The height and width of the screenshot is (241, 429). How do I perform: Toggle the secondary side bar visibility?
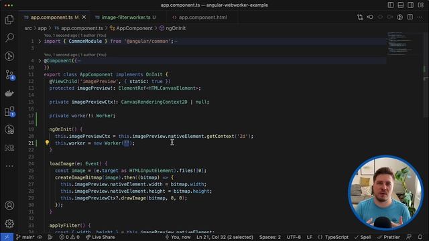411,5
